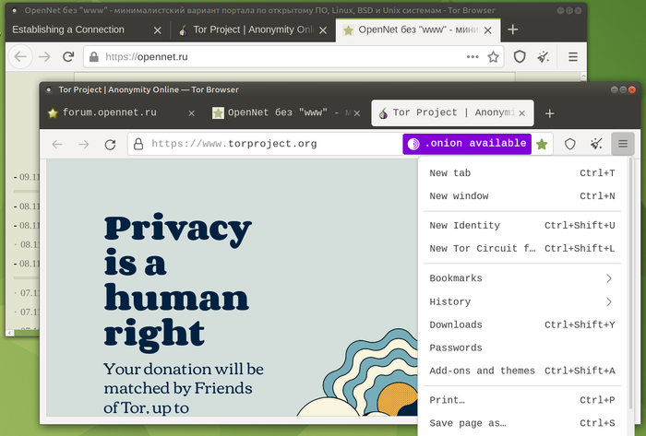Bookmark opennet.ru with the star outline icon

(x=493, y=57)
